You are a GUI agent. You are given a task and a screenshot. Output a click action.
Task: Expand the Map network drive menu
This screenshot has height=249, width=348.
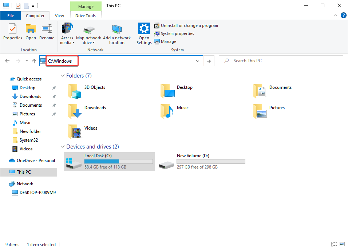coord(88,33)
